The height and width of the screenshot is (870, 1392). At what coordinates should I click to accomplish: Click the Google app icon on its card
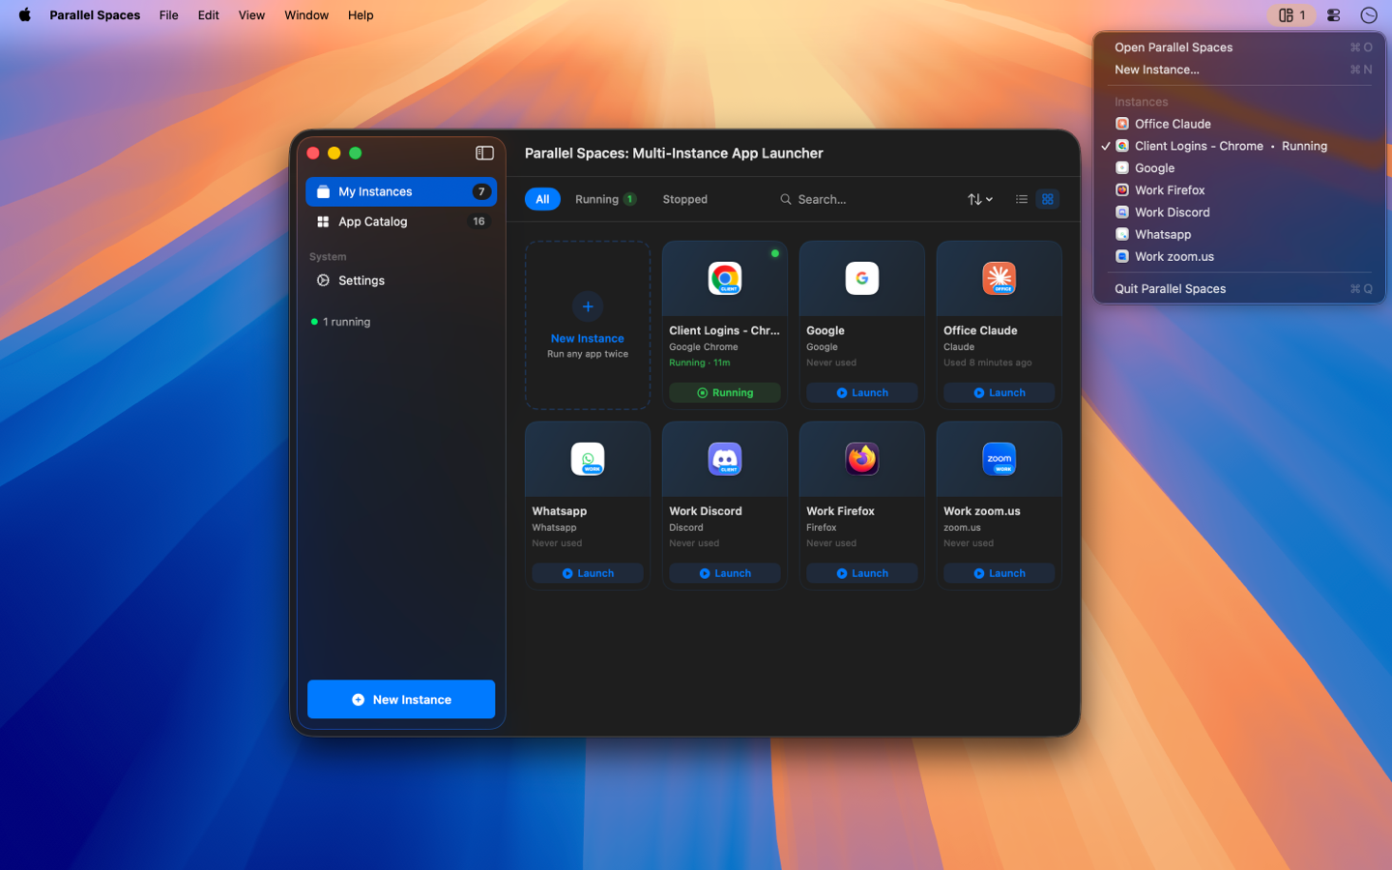click(x=862, y=278)
